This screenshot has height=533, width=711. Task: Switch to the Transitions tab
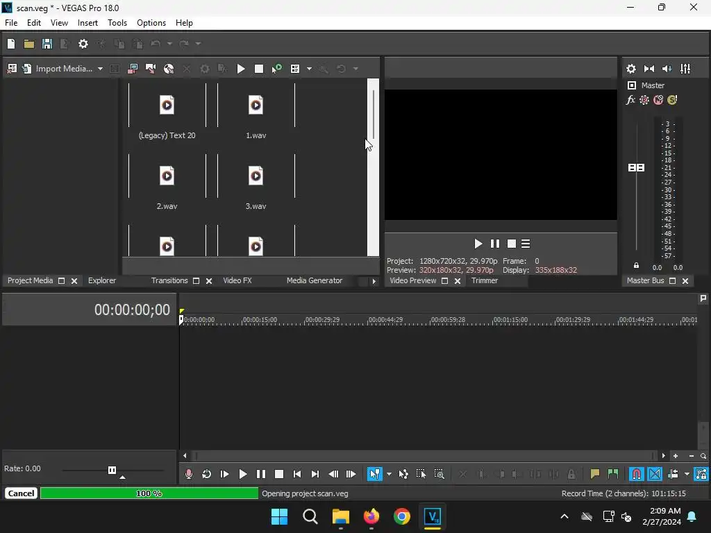[x=169, y=280]
